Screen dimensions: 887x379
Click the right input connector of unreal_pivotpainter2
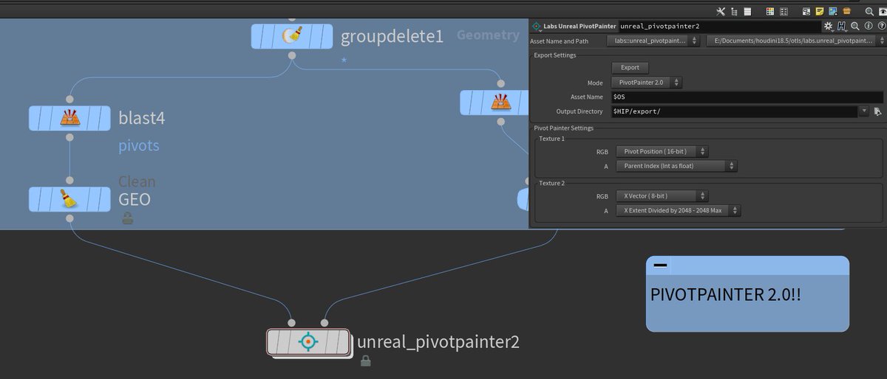pos(324,323)
